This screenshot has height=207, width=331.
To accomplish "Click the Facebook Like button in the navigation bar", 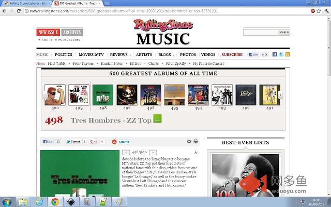I will tap(253, 54).
